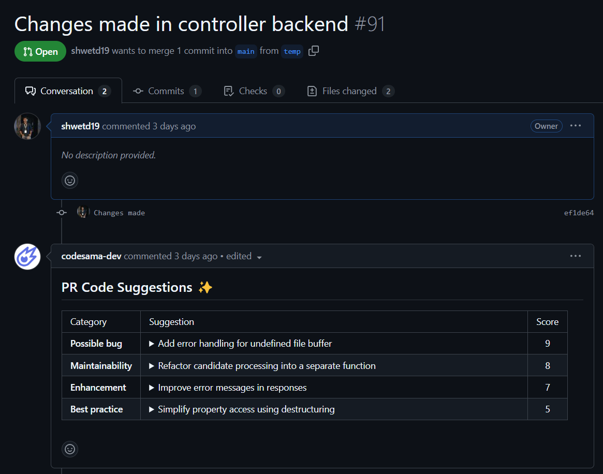Open options menu on codesama-dev's comment
603x474 pixels.
(576, 256)
